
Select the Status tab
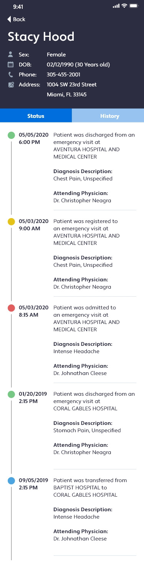pos(36,116)
